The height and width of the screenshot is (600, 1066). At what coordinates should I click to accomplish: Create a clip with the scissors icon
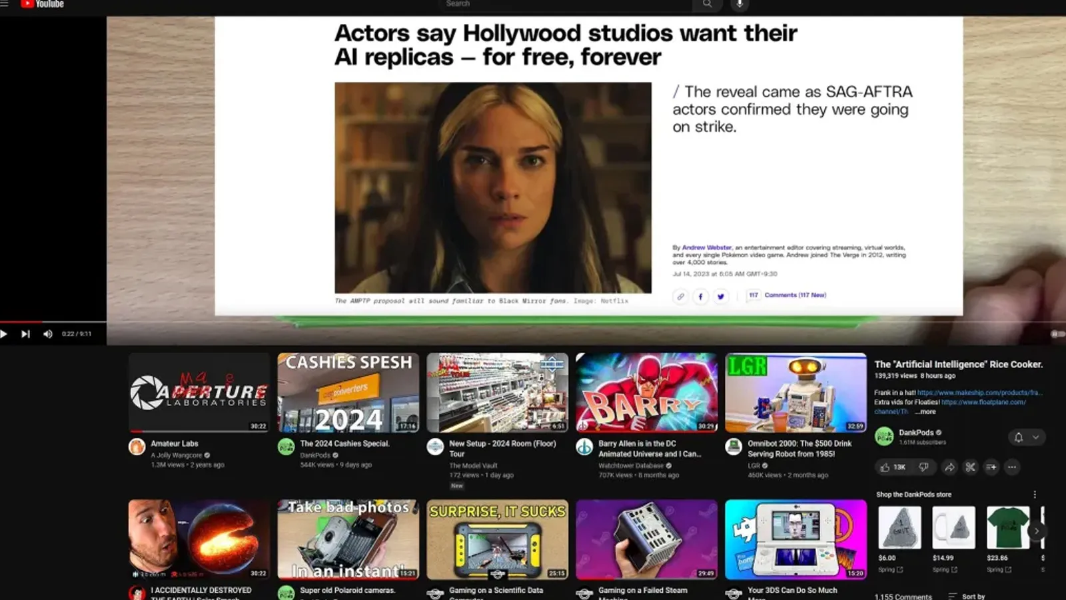click(x=970, y=467)
